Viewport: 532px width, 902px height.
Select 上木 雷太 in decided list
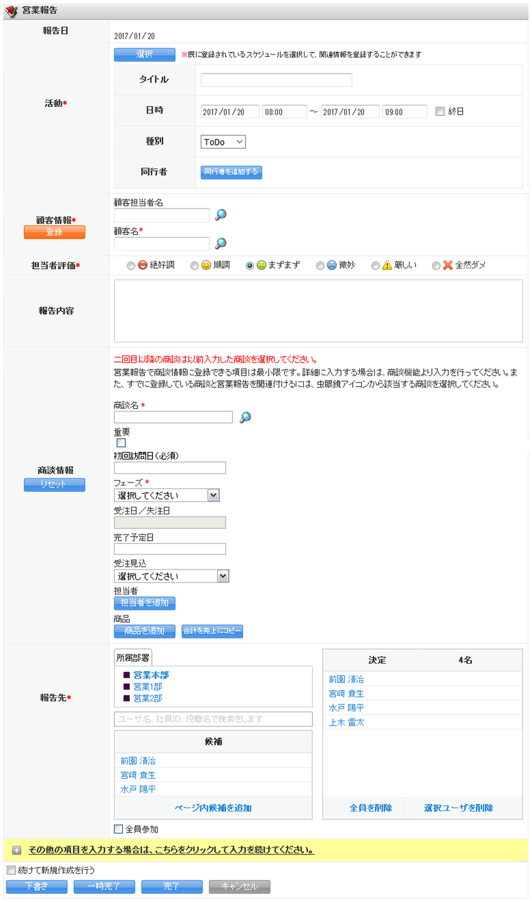coord(346,723)
